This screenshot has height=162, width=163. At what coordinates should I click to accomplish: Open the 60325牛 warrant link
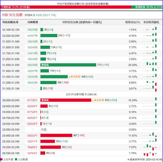32,135
